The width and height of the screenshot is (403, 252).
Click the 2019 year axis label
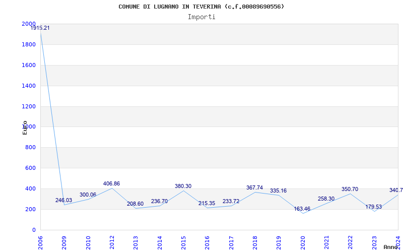tap(279, 243)
